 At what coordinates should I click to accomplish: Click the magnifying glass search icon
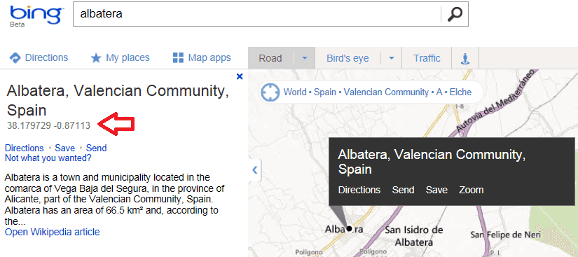coord(455,14)
